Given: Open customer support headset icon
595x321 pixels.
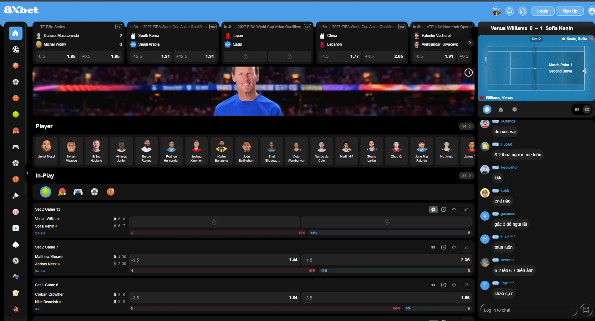Looking at the screenshot, I should (523, 11).
